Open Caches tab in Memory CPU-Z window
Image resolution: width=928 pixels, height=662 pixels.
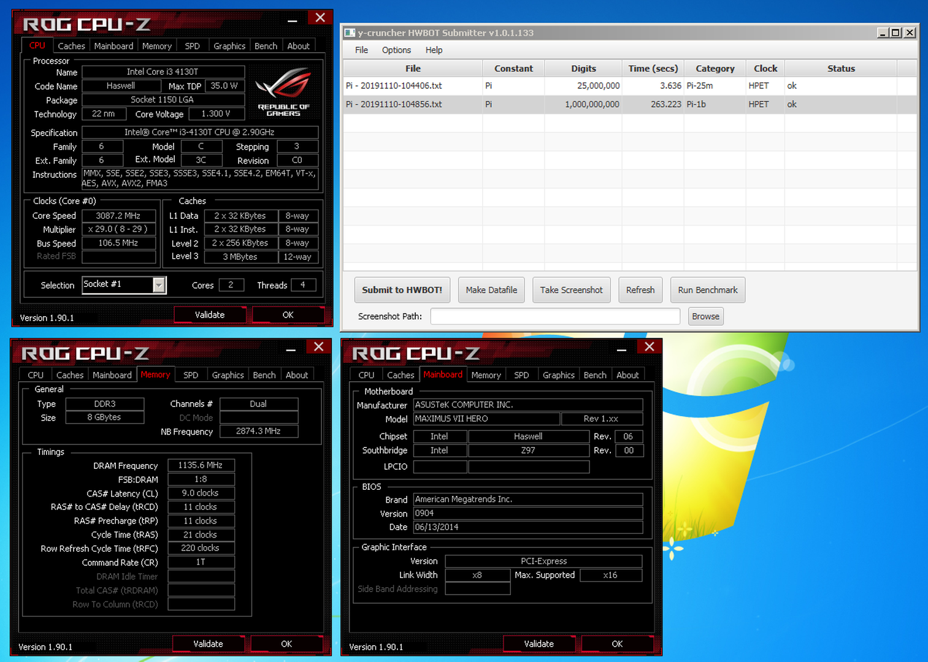point(70,375)
